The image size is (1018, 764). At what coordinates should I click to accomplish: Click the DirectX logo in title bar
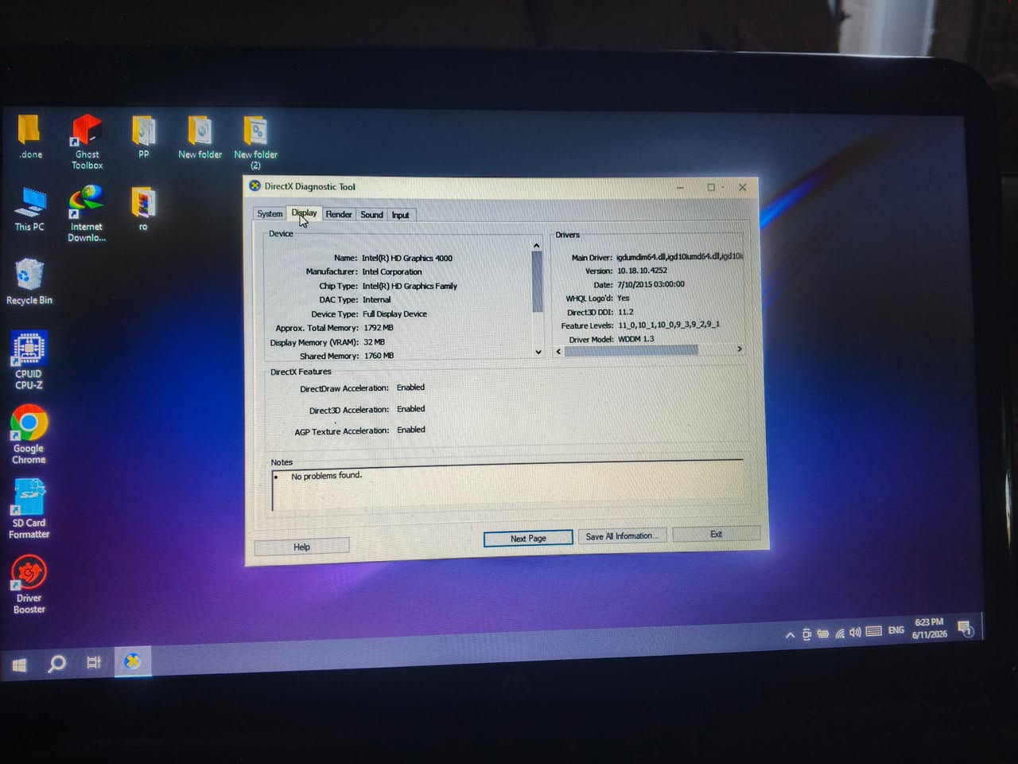click(x=254, y=186)
